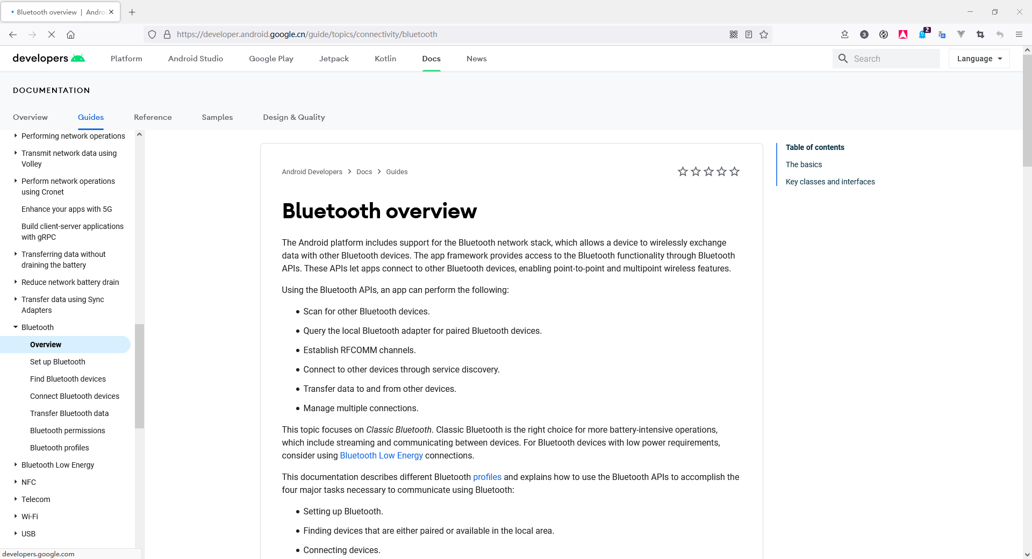Open Enhance your apps with 5G page
1032x559 pixels.
coord(67,209)
